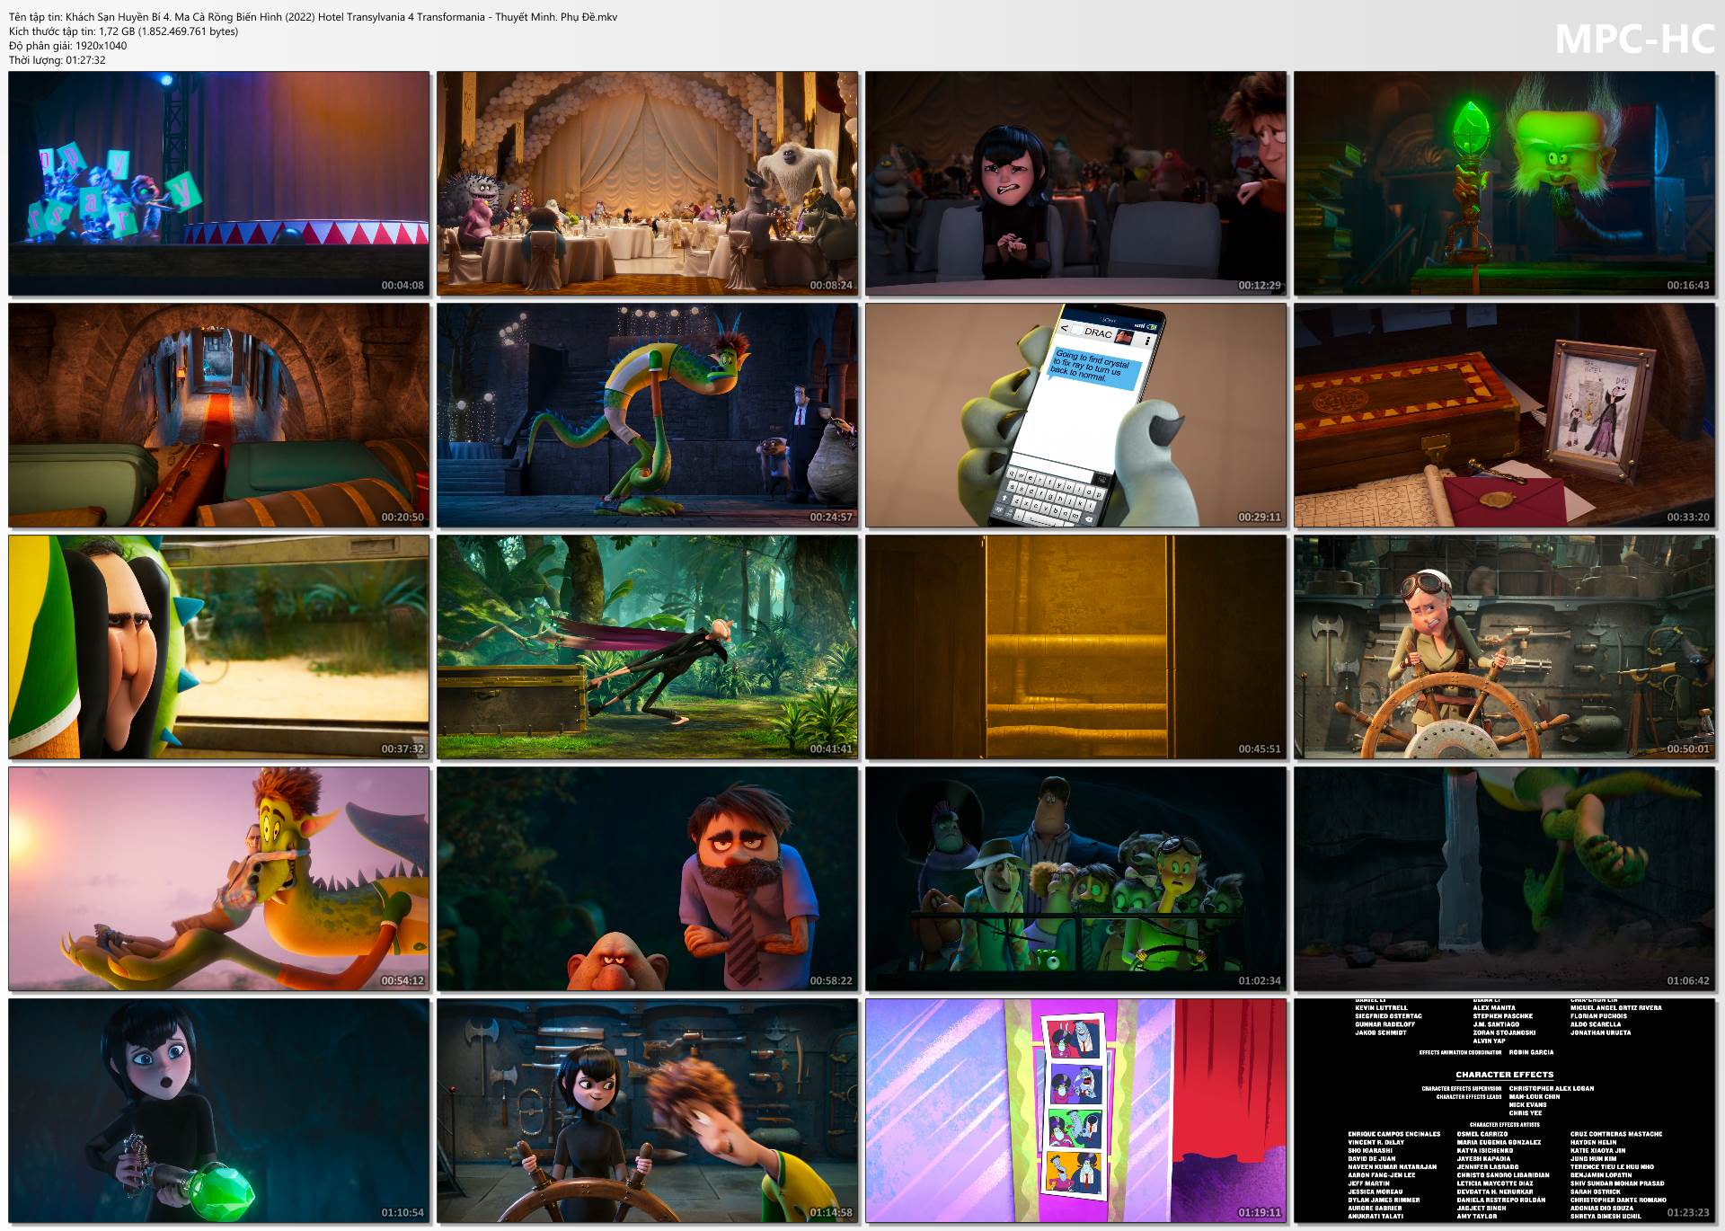Click the CHARACTER EFFECTS heading in the credits
Image resolution: width=1725 pixels, height=1231 pixels.
(1504, 1075)
